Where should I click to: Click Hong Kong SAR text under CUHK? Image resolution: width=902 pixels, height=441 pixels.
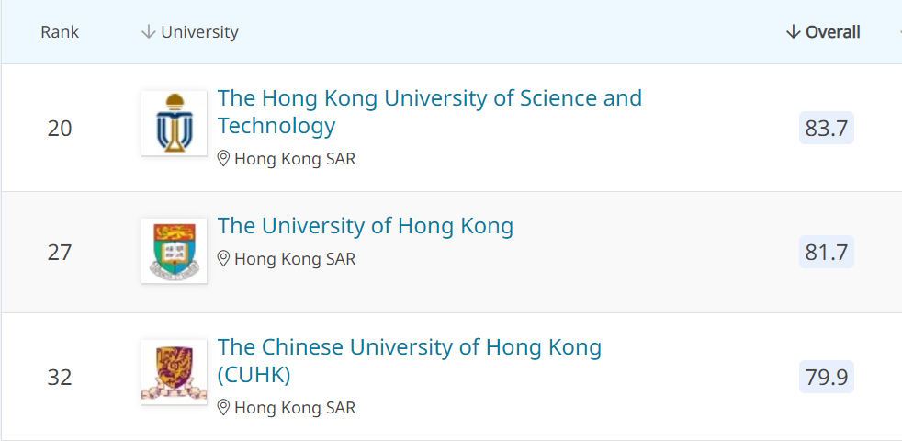(x=295, y=408)
